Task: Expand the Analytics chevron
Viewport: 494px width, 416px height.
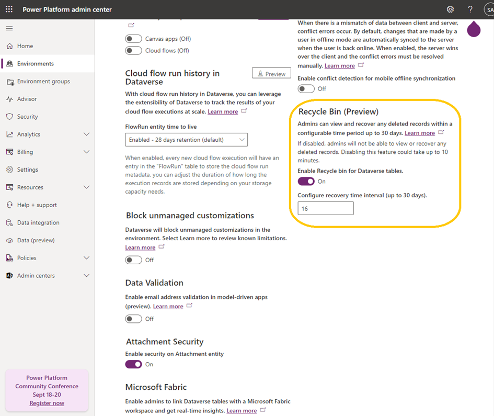Action: [x=86, y=134]
